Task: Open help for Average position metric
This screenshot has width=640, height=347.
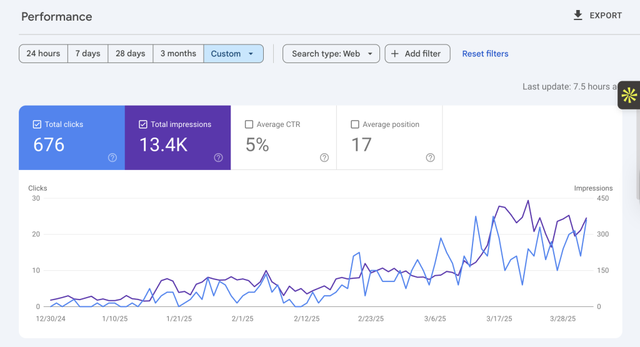Action: pyautogui.click(x=430, y=158)
